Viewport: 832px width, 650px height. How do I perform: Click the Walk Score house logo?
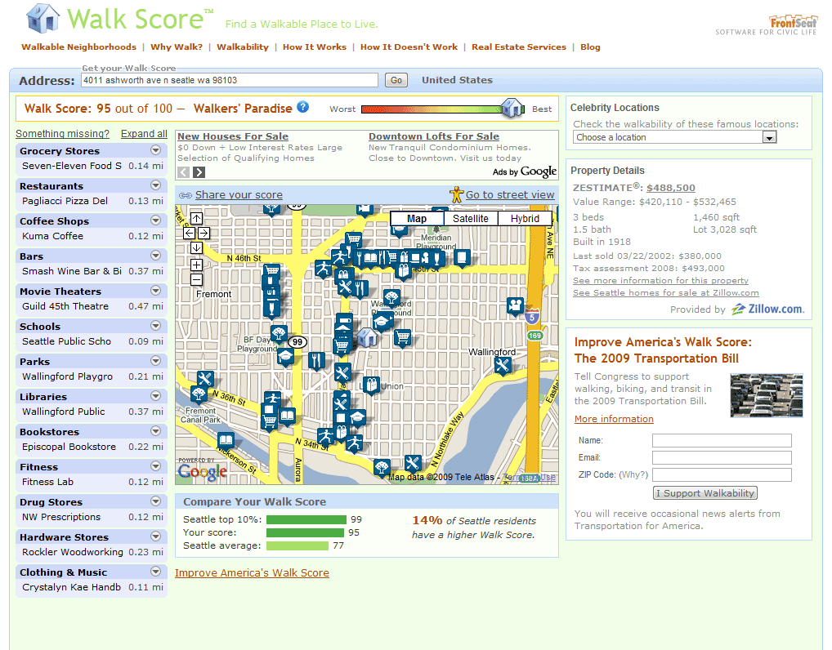42,18
